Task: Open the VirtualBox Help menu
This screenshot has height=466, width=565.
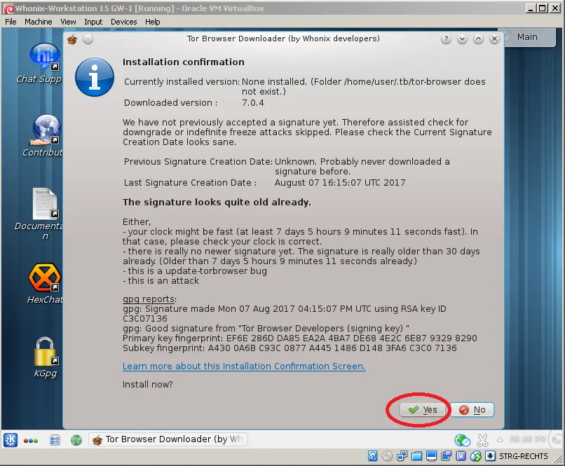Action: (152, 22)
